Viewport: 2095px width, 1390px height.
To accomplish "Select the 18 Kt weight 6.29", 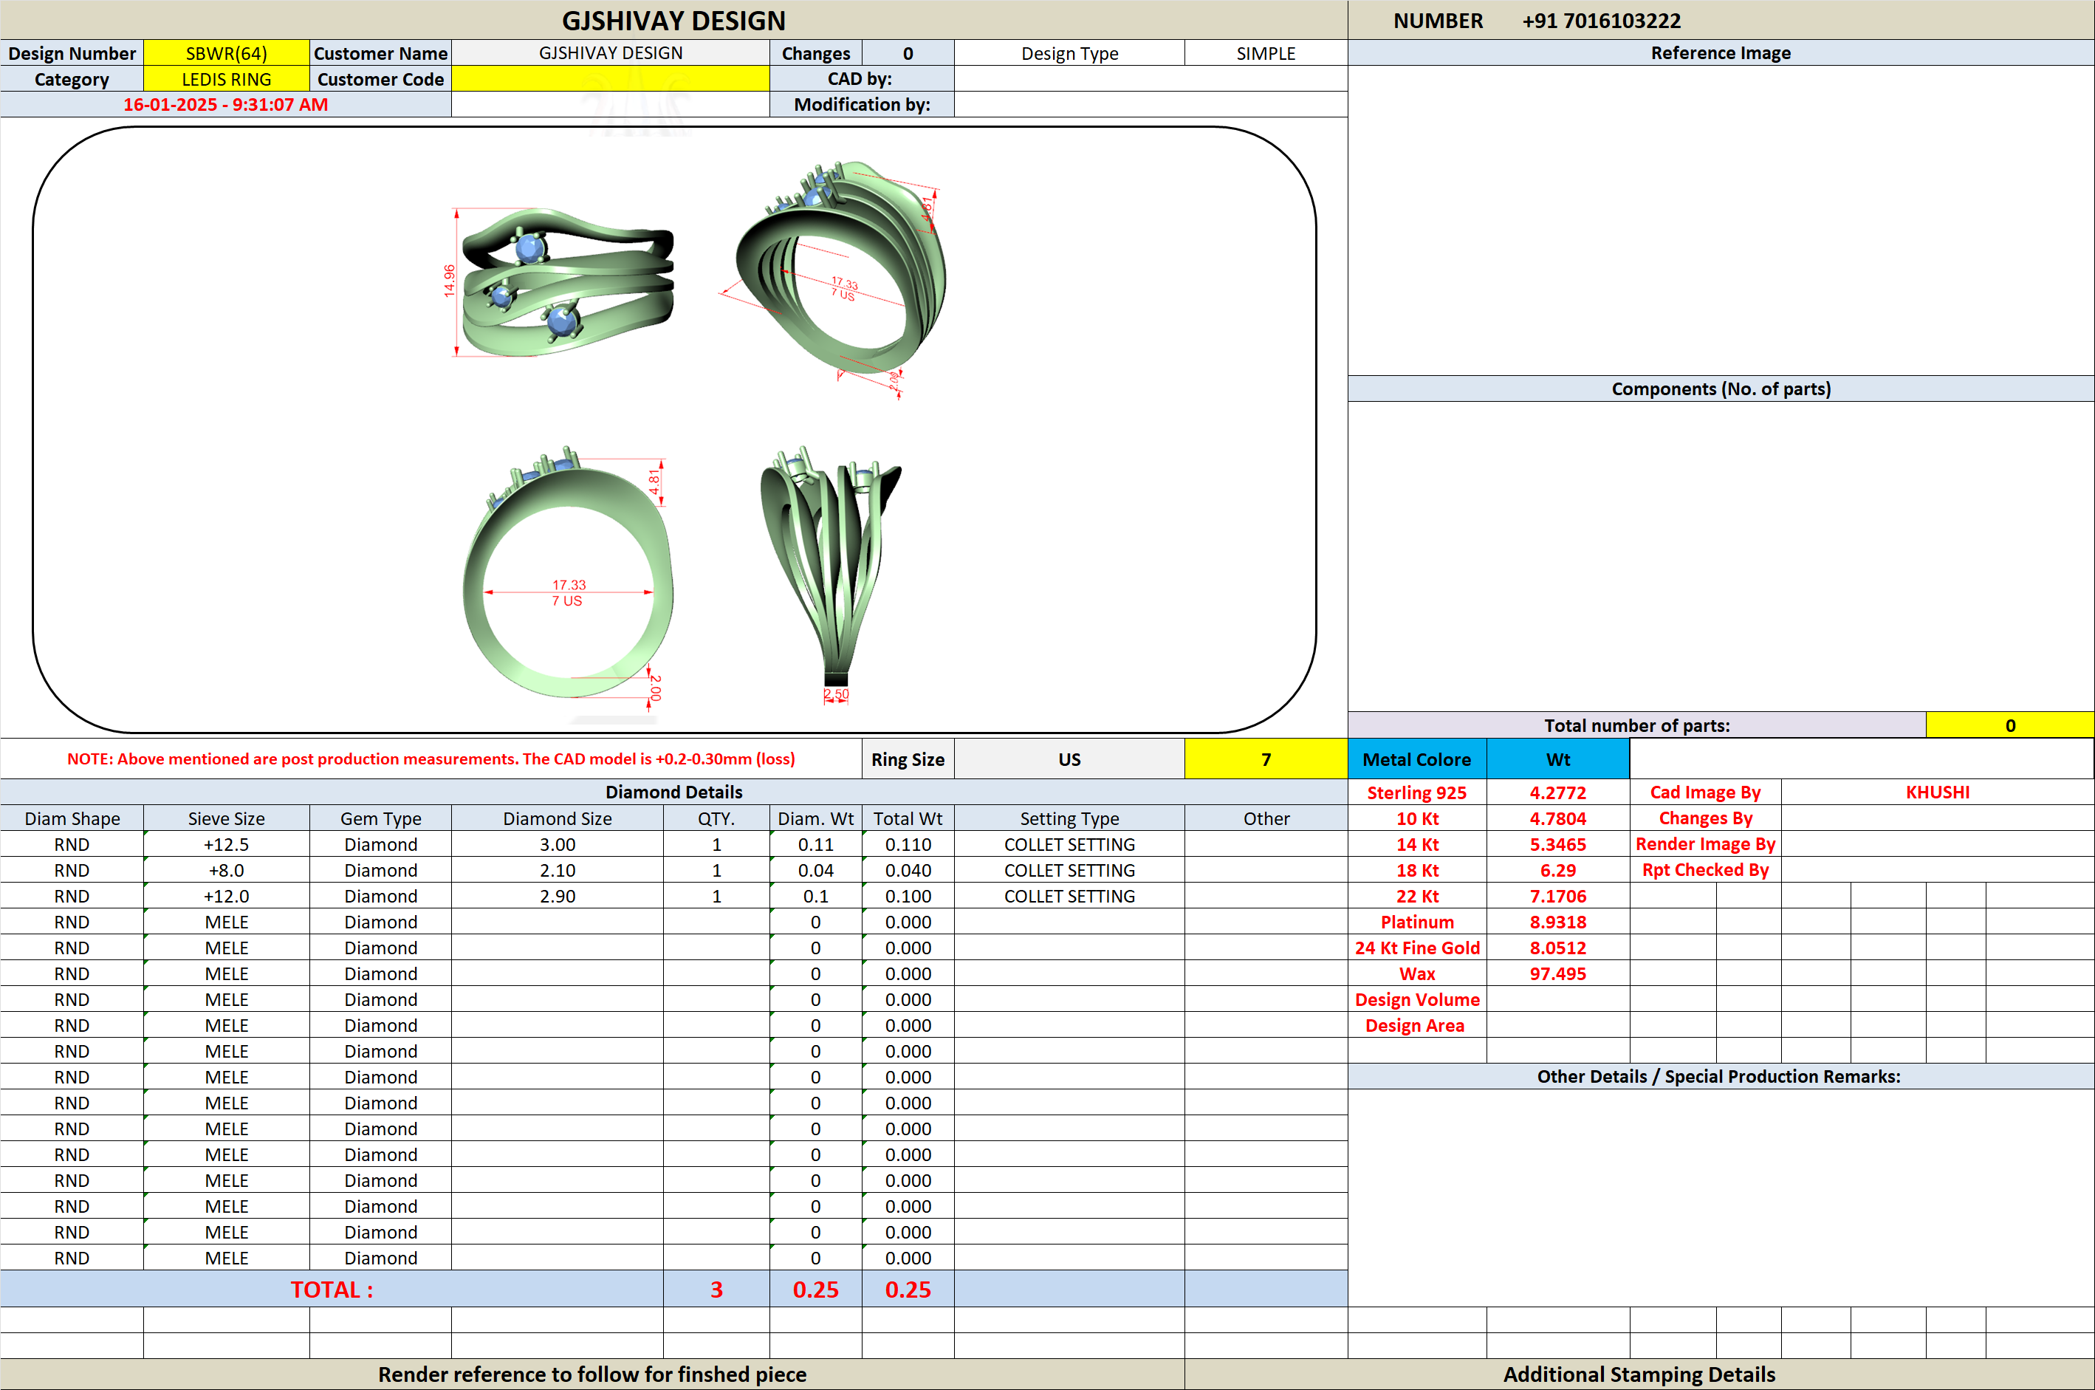I will (x=1558, y=869).
